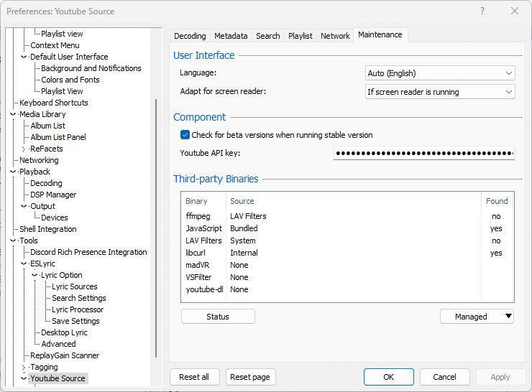Collapse the Tools tree node
This screenshot has width=532, height=392.
click(13, 241)
